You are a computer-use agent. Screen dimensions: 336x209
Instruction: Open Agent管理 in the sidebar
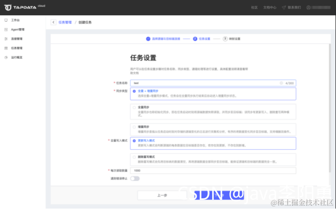point(18,30)
